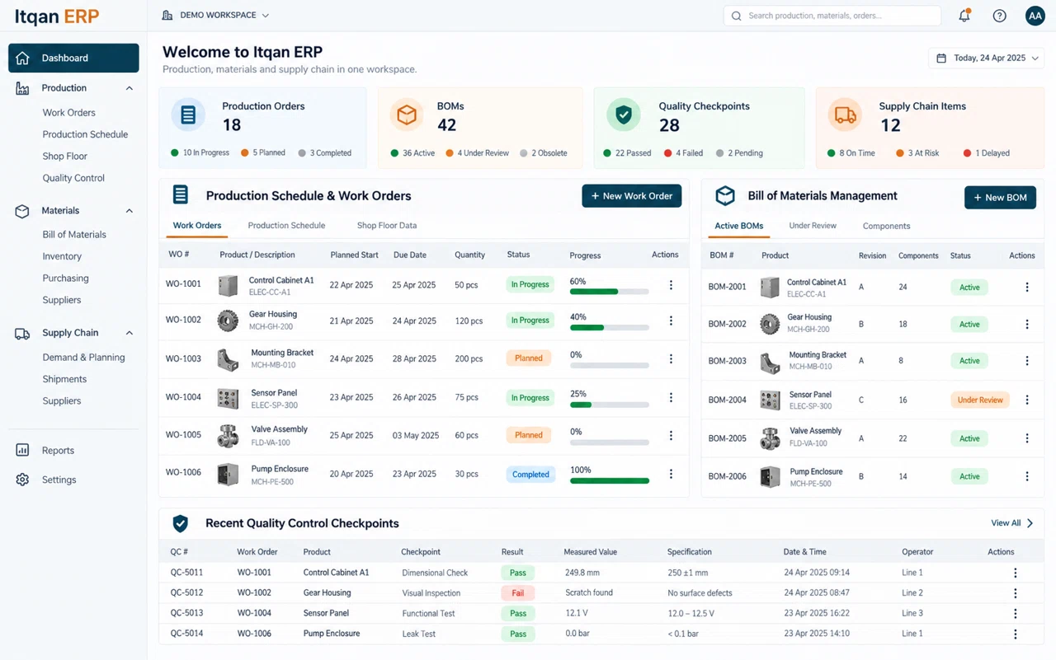Open actions menu for BOM-2002
Screen dimensions: 1056x660
pos(1027,324)
